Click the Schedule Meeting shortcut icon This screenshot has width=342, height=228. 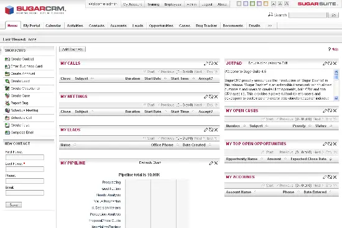tap(7, 110)
